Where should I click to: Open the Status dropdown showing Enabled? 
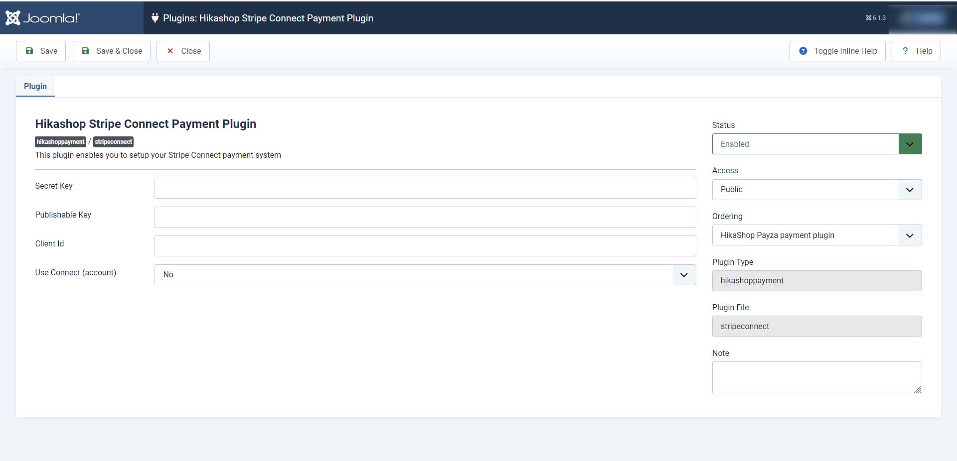817,144
